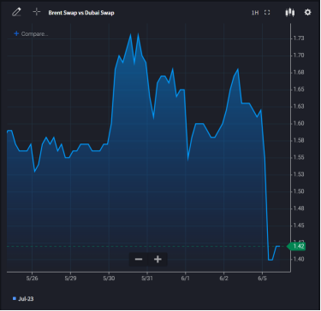Click the 1.70 price axis label
The height and width of the screenshot is (311, 321).
pos(299,56)
